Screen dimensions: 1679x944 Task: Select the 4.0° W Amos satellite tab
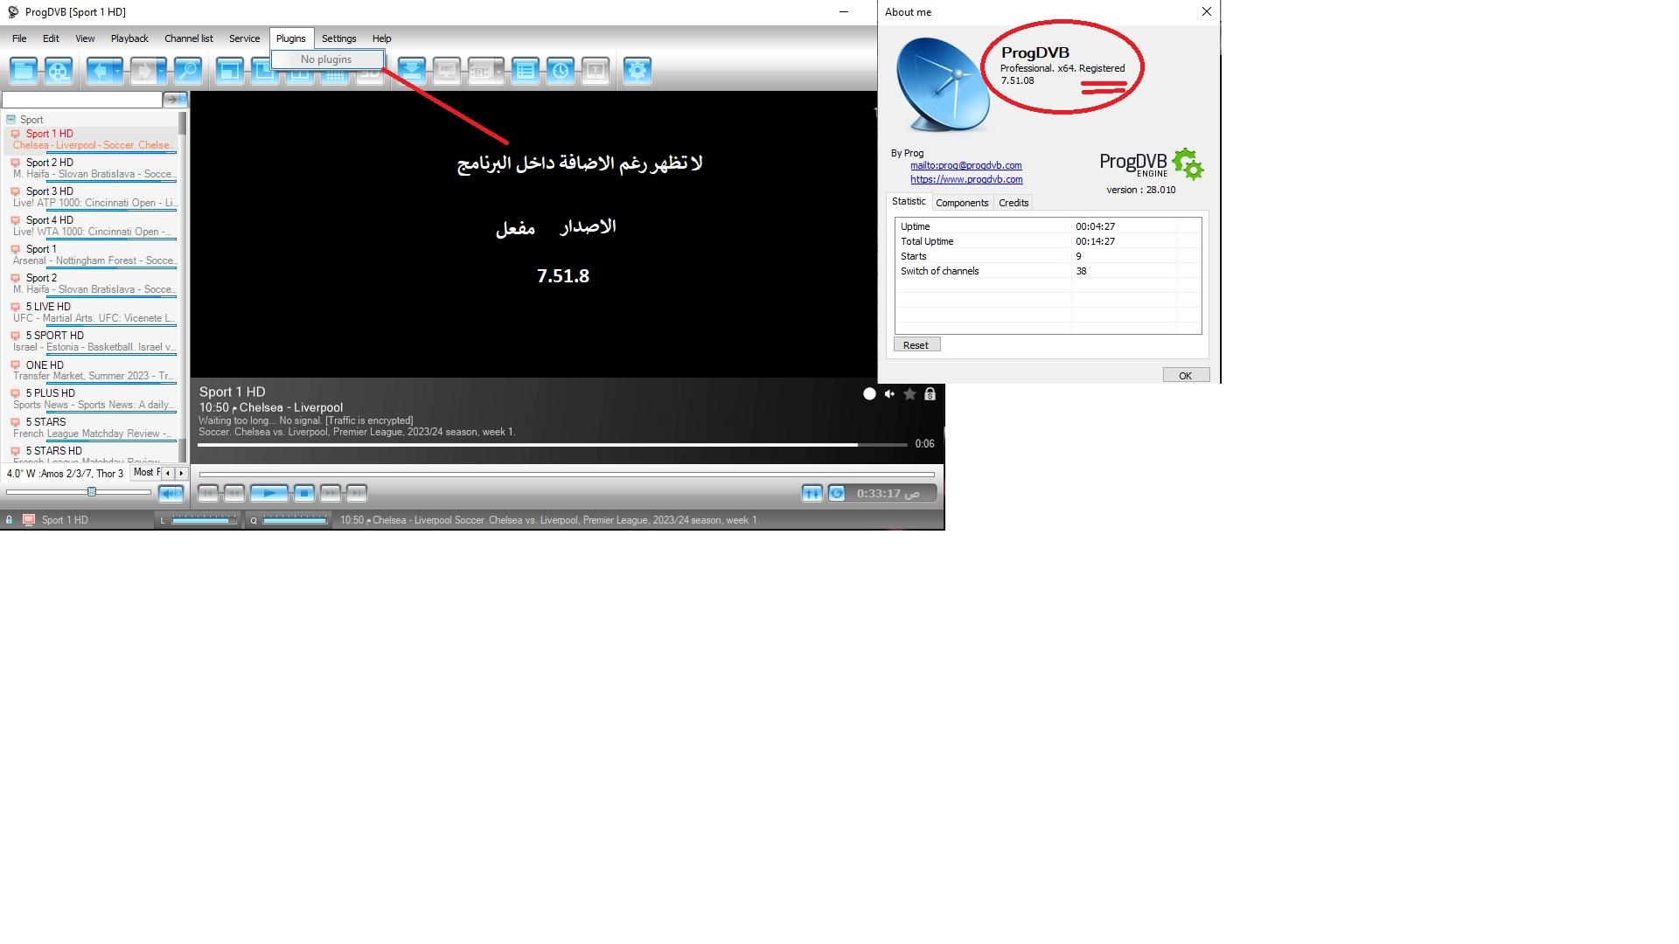tap(66, 474)
